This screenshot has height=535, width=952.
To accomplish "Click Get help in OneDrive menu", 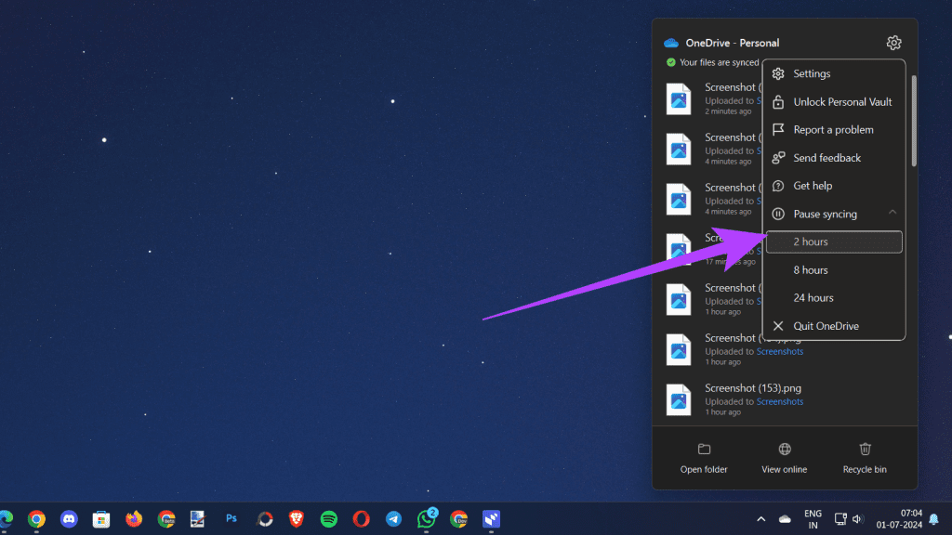I will click(813, 186).
